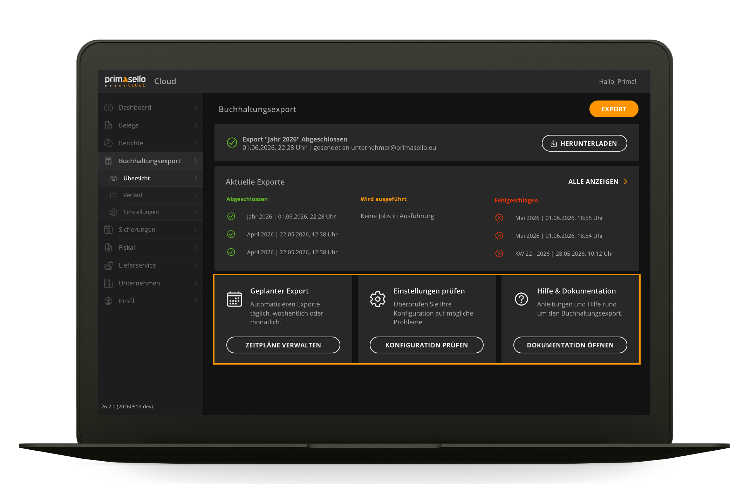751x484 pixels.
Task: Click KONFIGURATION PRÜFEN button
Action: (x=426, y=345)
